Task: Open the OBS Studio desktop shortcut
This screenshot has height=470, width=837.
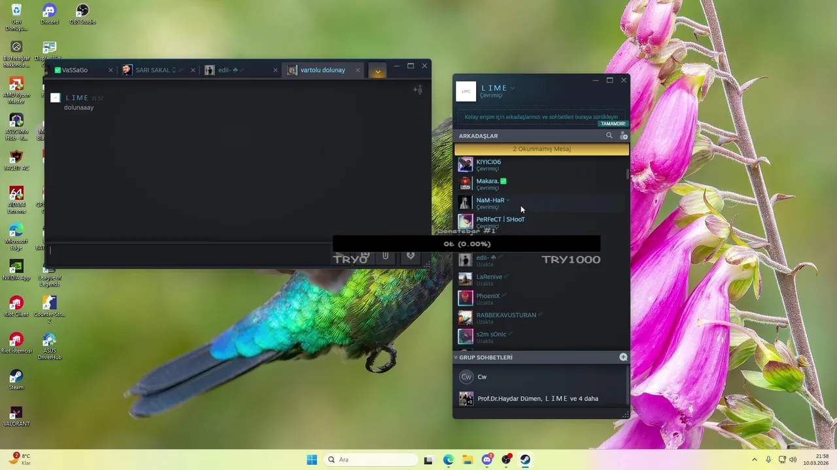Action: (x=82, y=14)
